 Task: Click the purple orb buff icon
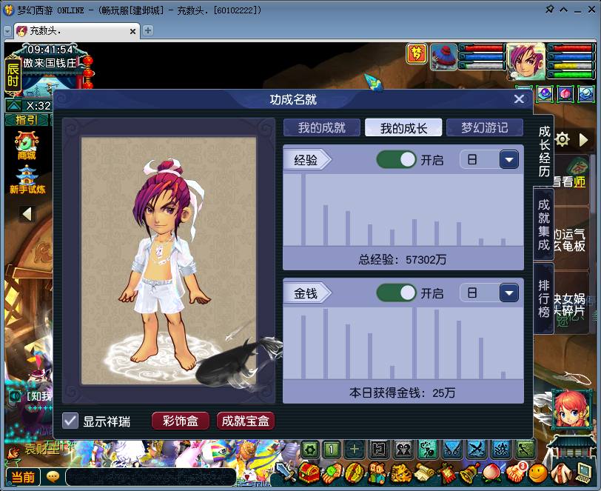click(x=545, y=94)
